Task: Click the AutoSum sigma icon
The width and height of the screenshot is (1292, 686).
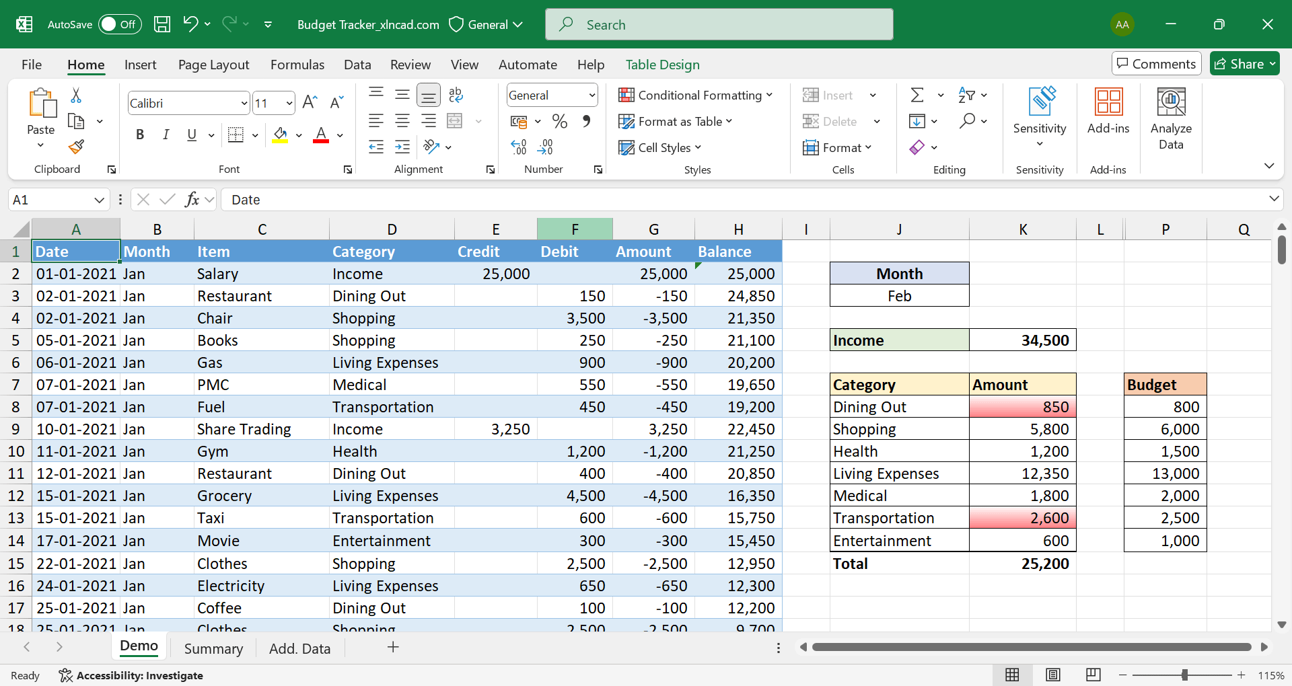Action: (917, 96)
